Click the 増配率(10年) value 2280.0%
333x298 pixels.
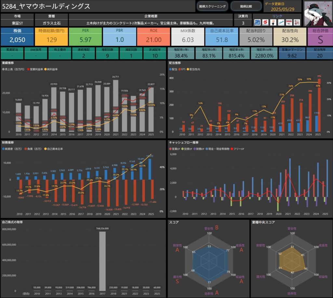264,56
